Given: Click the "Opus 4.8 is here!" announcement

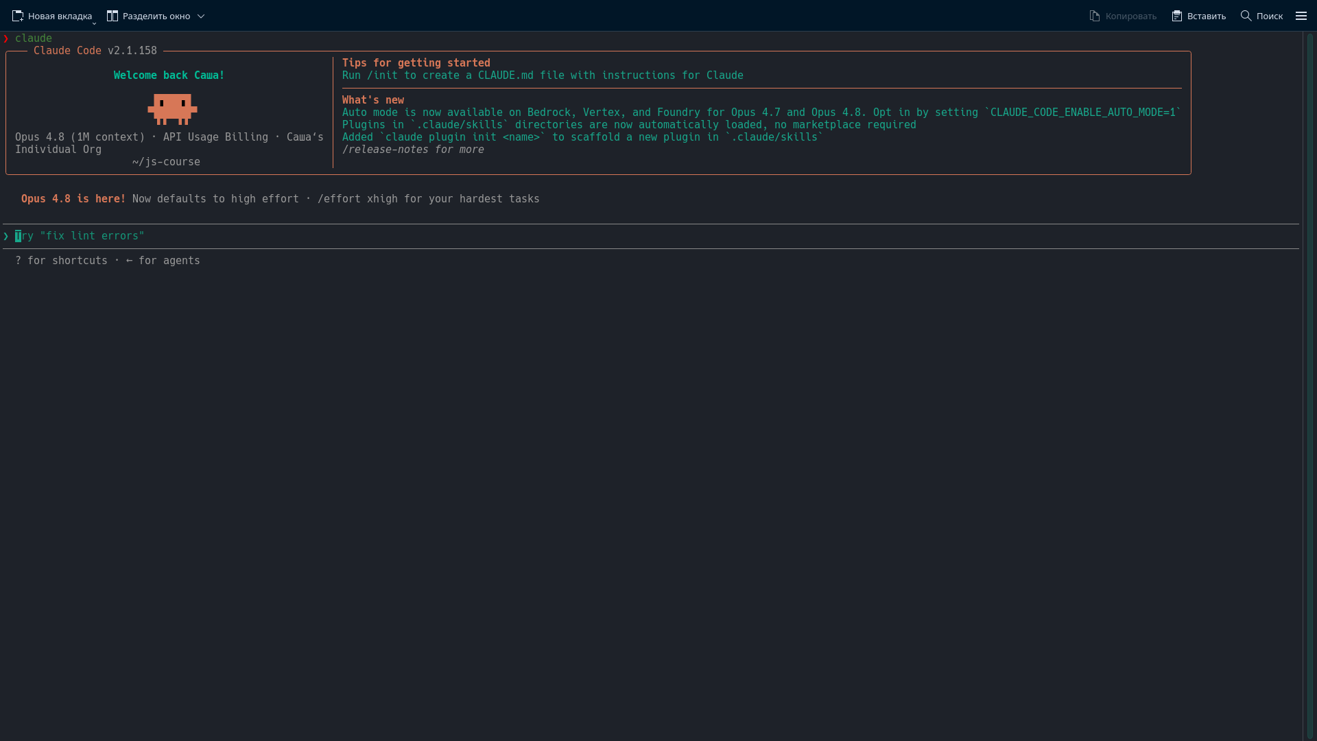Looking at the screenshot, I should 73,199.
